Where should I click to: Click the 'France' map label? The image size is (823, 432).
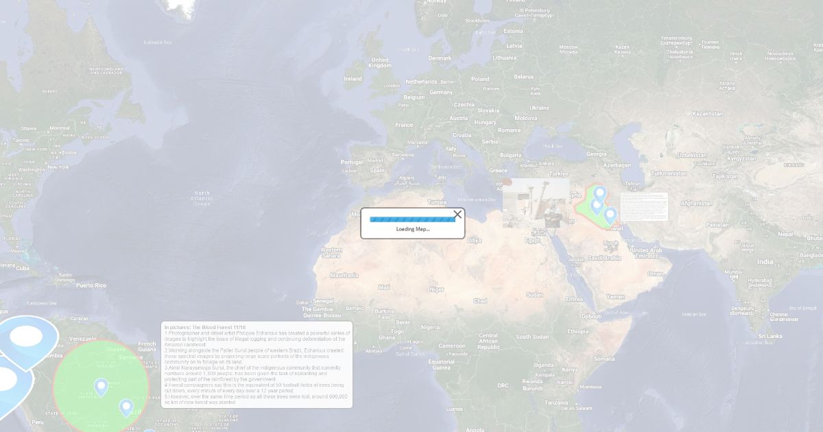coord(404,125)
